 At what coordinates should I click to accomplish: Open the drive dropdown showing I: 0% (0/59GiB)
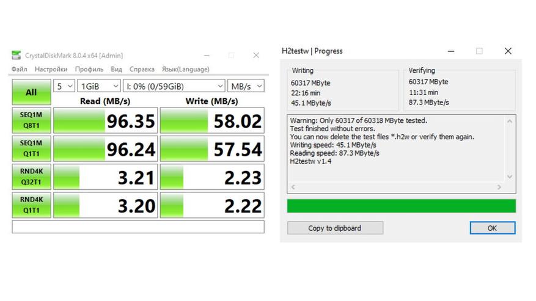click(174, 86)
